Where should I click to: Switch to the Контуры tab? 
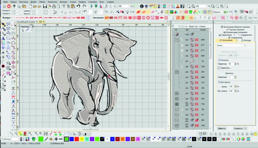246,40
